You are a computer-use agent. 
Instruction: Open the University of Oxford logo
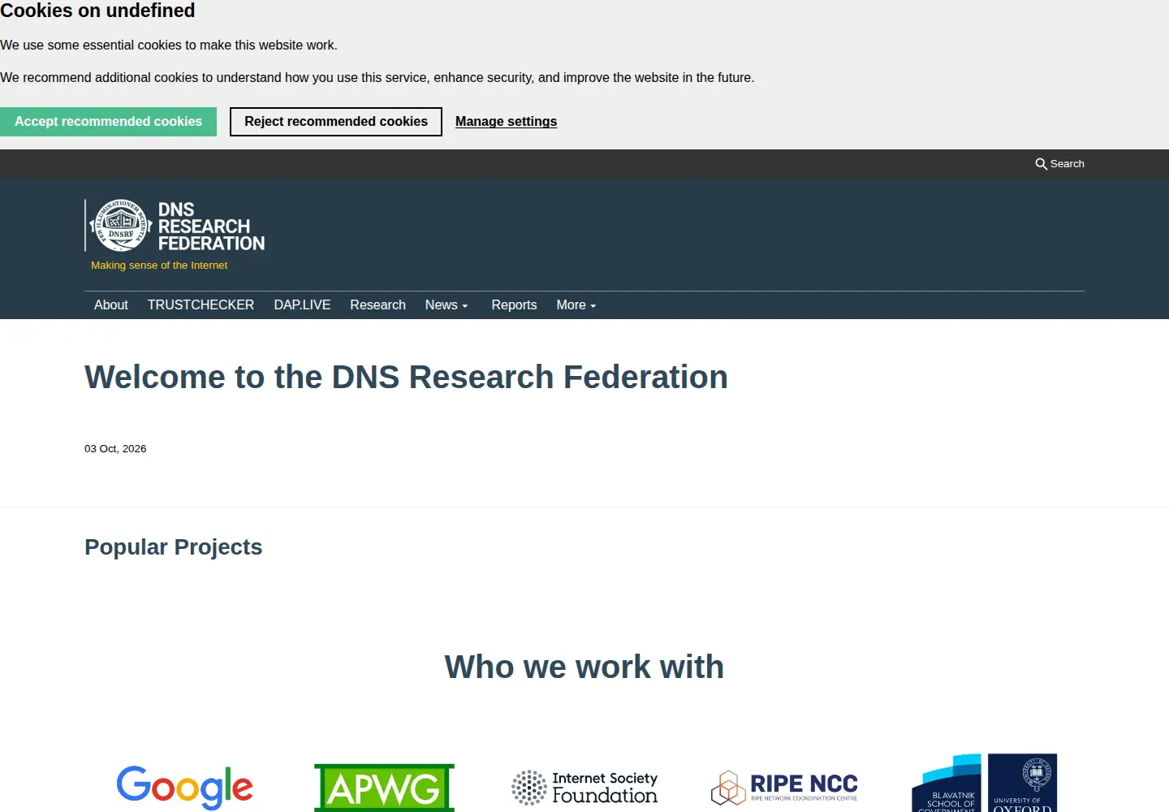tap(1022, 783)
